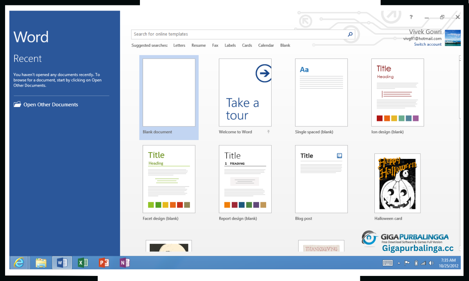Click the volume speaker tray icon
Image resolution: width=469 pixels, height=281 pixels.
431,263
